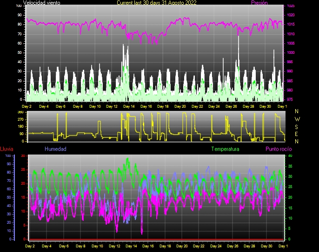The image size is (319, 252).
Task: Click the red "Lluvia" label
Action: 7,149
